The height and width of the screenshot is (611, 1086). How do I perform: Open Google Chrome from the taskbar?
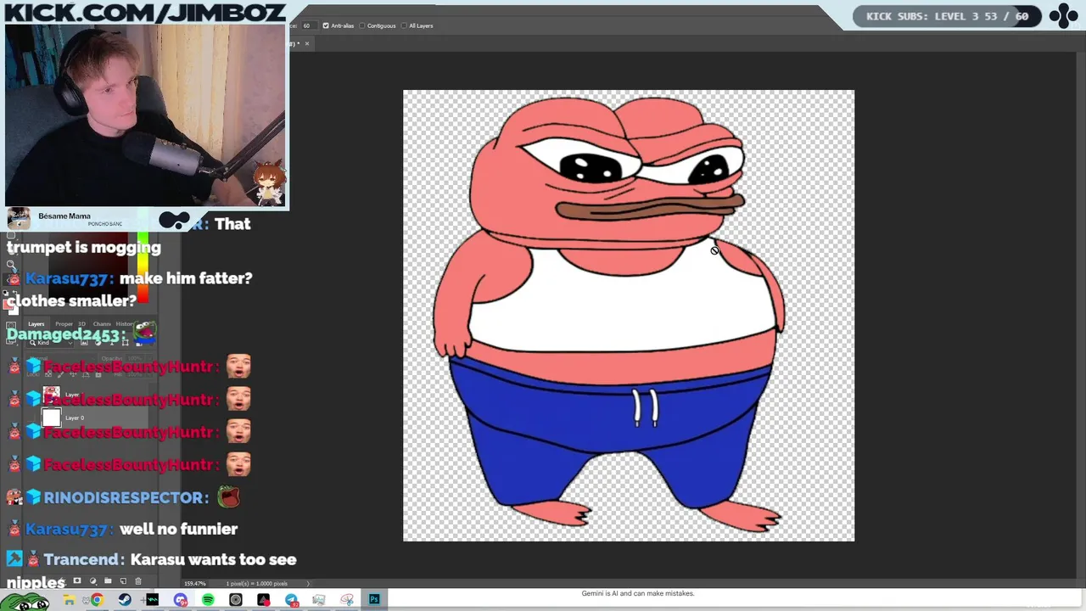point(97,600)
